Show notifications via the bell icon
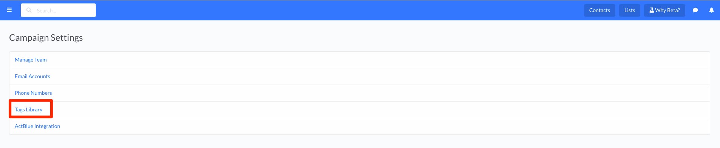Viewport: 720px width, 148px height. pyautogui.click(x=711, y=10)
